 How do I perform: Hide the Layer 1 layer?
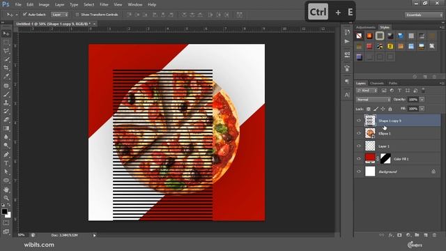[359, 146]
